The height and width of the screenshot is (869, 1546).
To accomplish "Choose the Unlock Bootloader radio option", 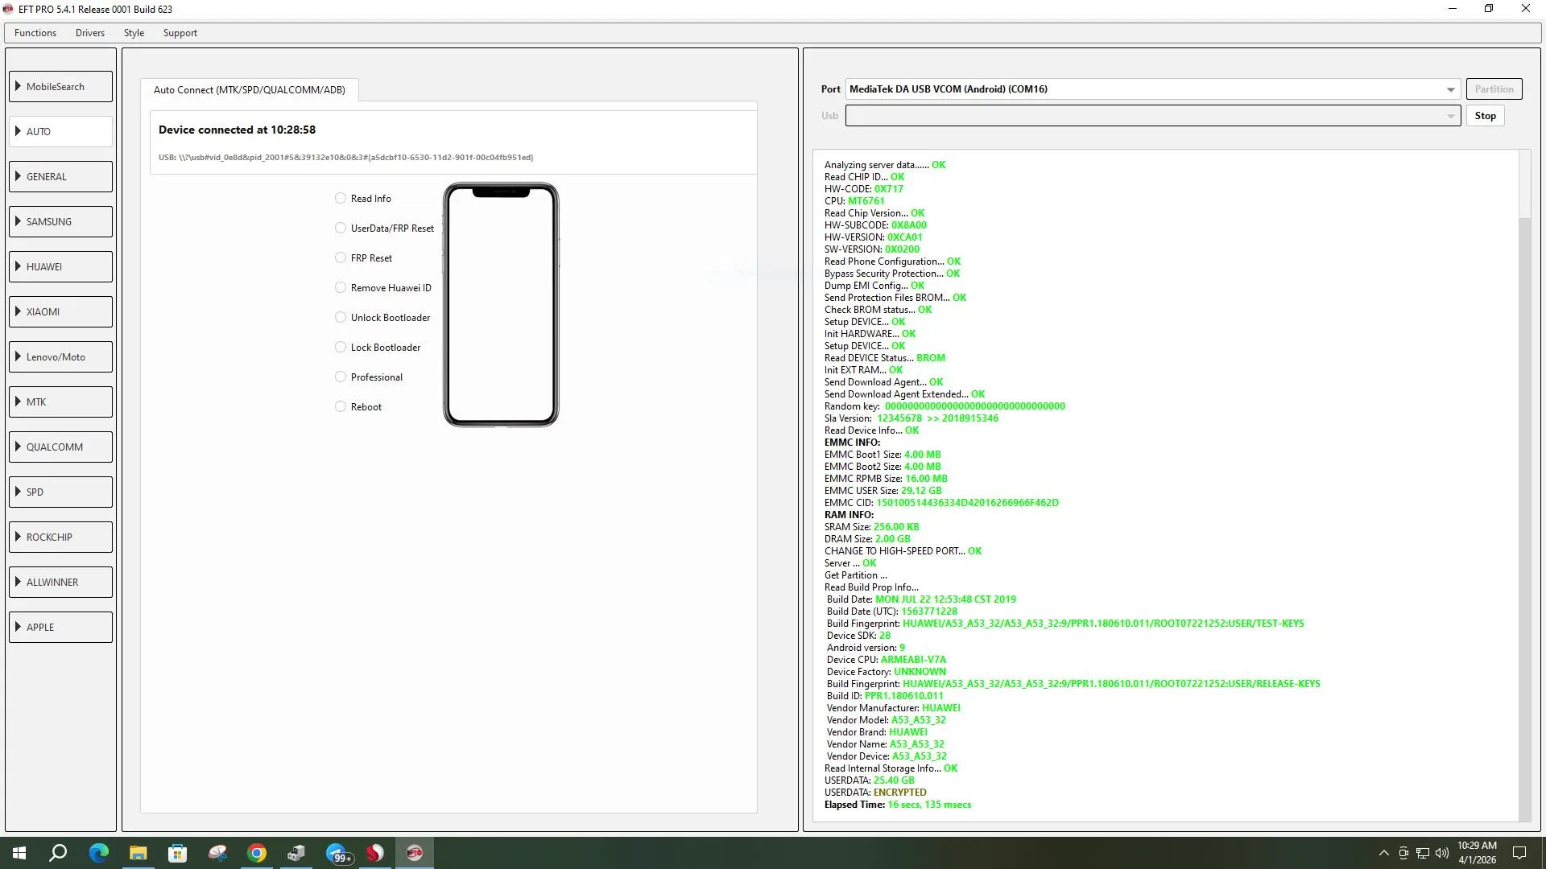I will coord(341,317).
